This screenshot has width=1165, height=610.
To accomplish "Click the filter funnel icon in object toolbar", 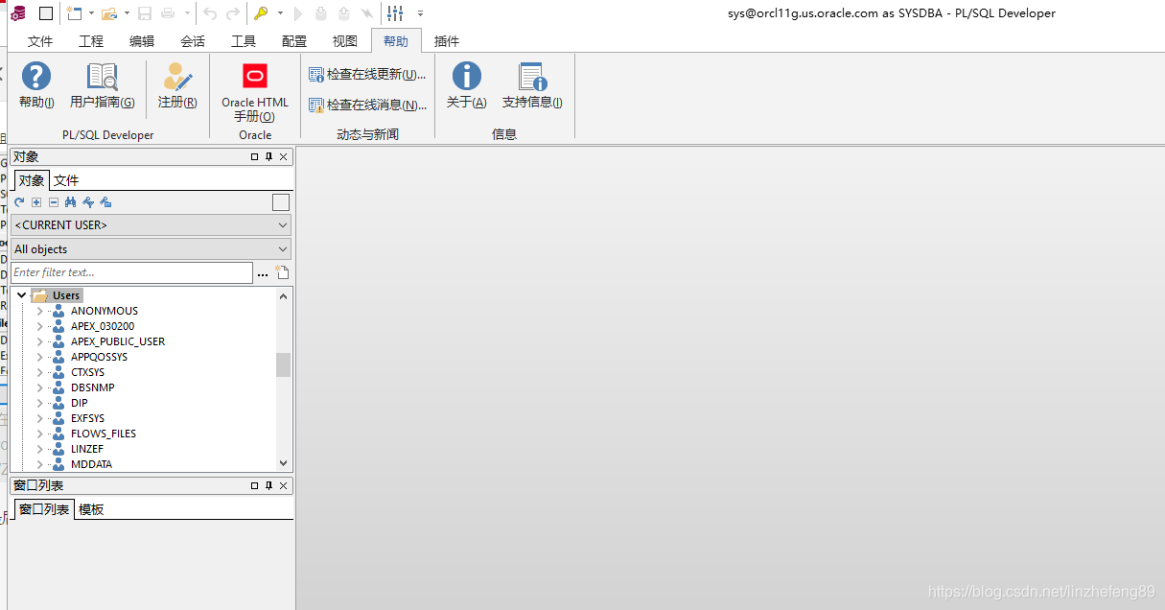I will tap(88, 202).
